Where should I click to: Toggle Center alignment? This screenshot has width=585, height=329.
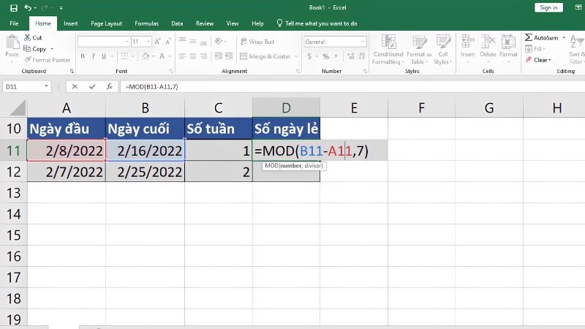193,56
